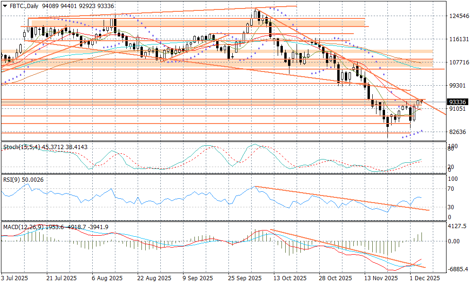Click the 99301 price axis label

tap(458, 85)
